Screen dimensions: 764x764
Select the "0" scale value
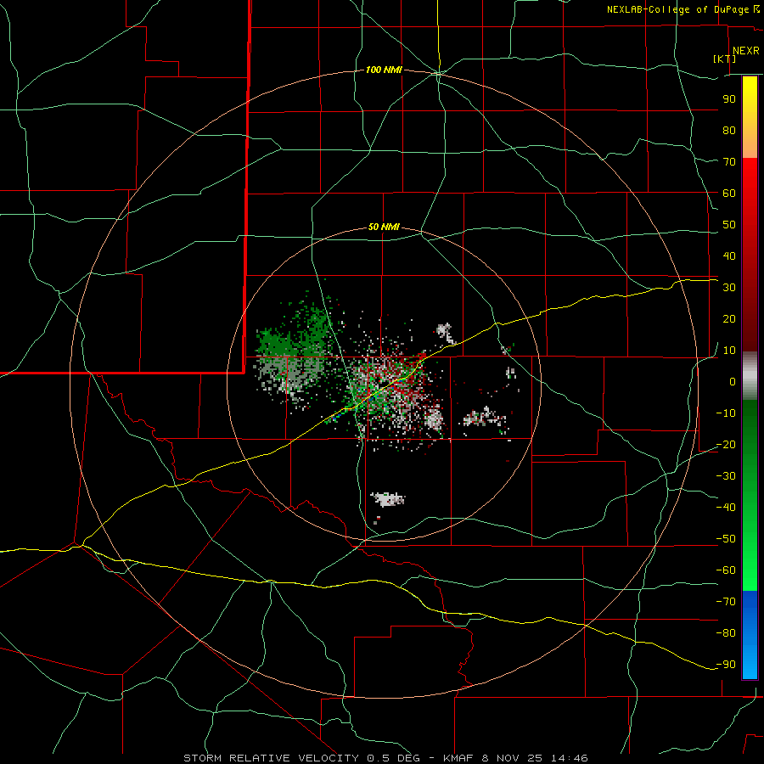click(733, 382)
